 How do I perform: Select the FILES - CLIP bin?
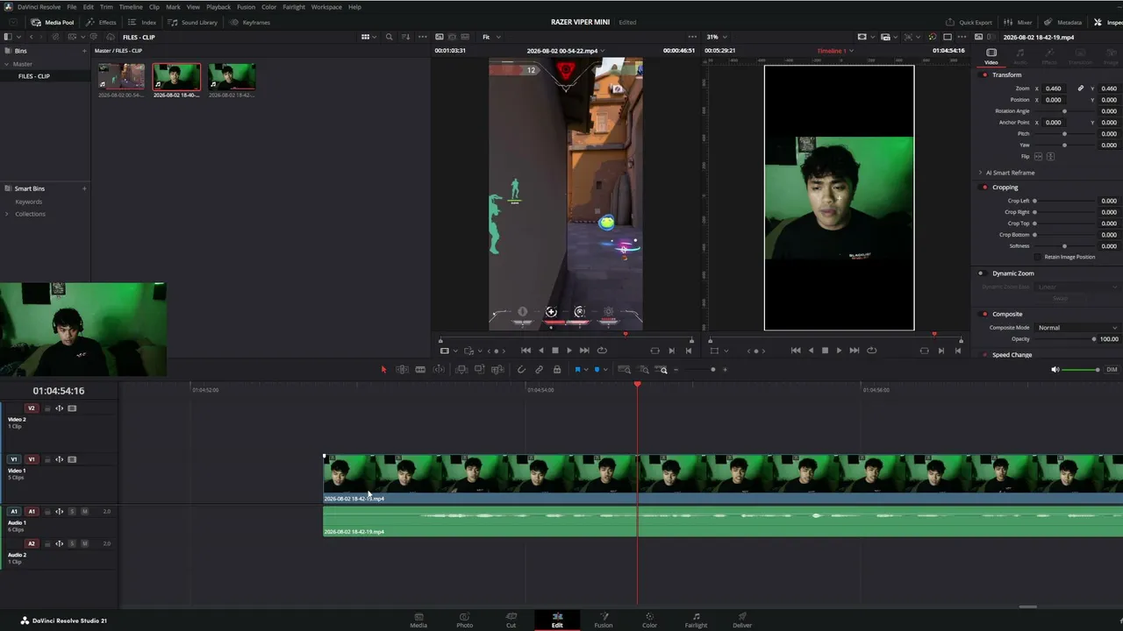click(34, 76)
